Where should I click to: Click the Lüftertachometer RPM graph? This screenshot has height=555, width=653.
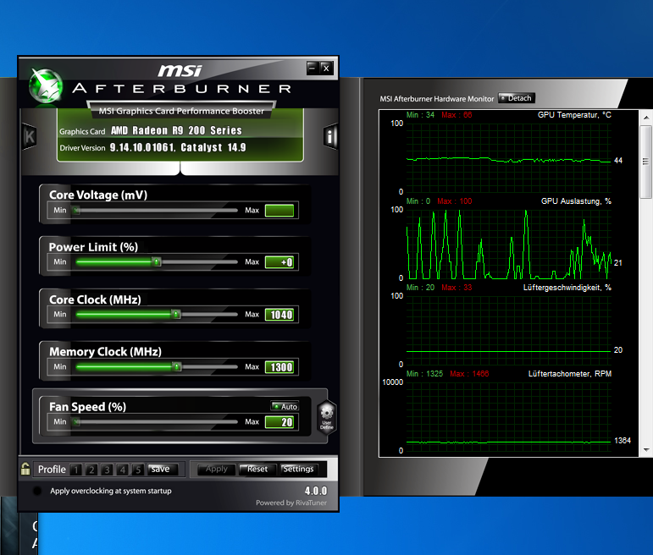(508, 416)
